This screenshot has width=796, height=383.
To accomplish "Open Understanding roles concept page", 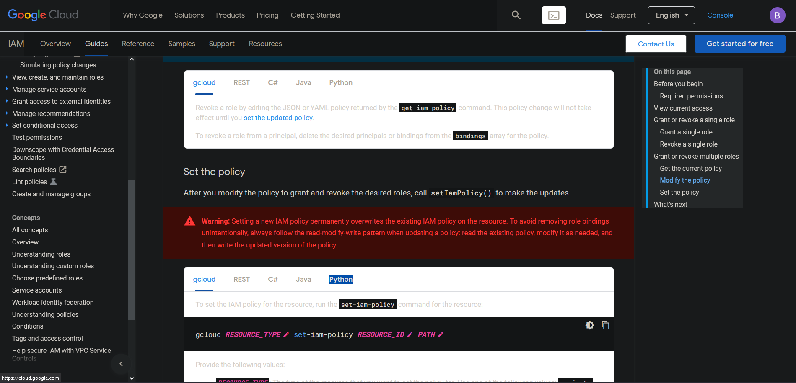I will pyautogui.click(x=41, y=254).
